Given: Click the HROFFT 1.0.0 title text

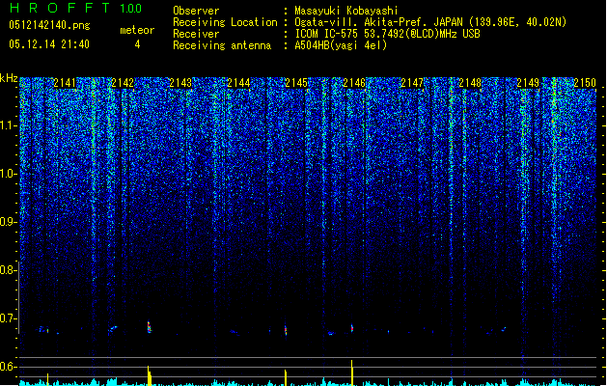Looking at the screenshot, I should [75, 8].
